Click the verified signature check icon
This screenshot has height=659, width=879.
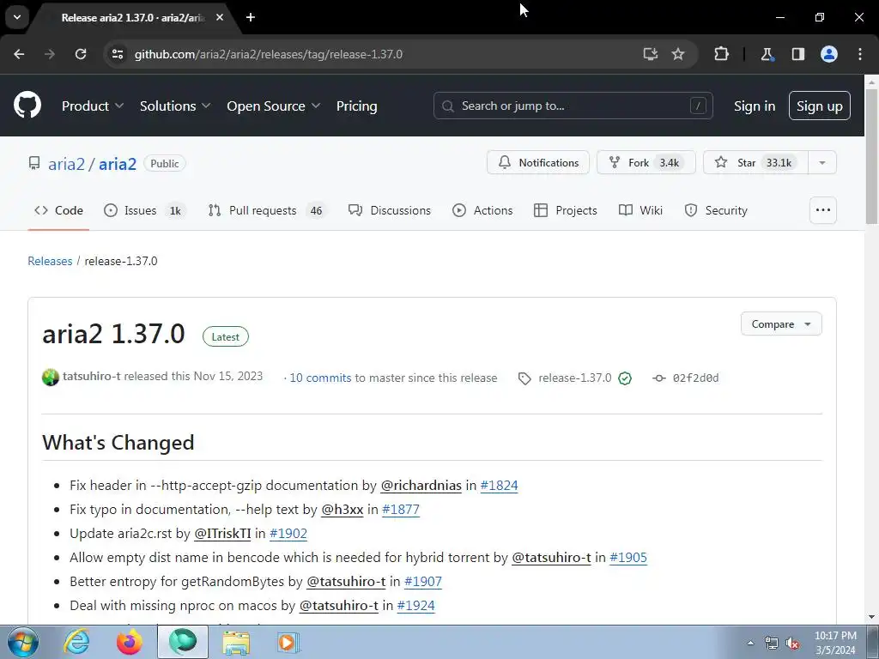point(625,378)
